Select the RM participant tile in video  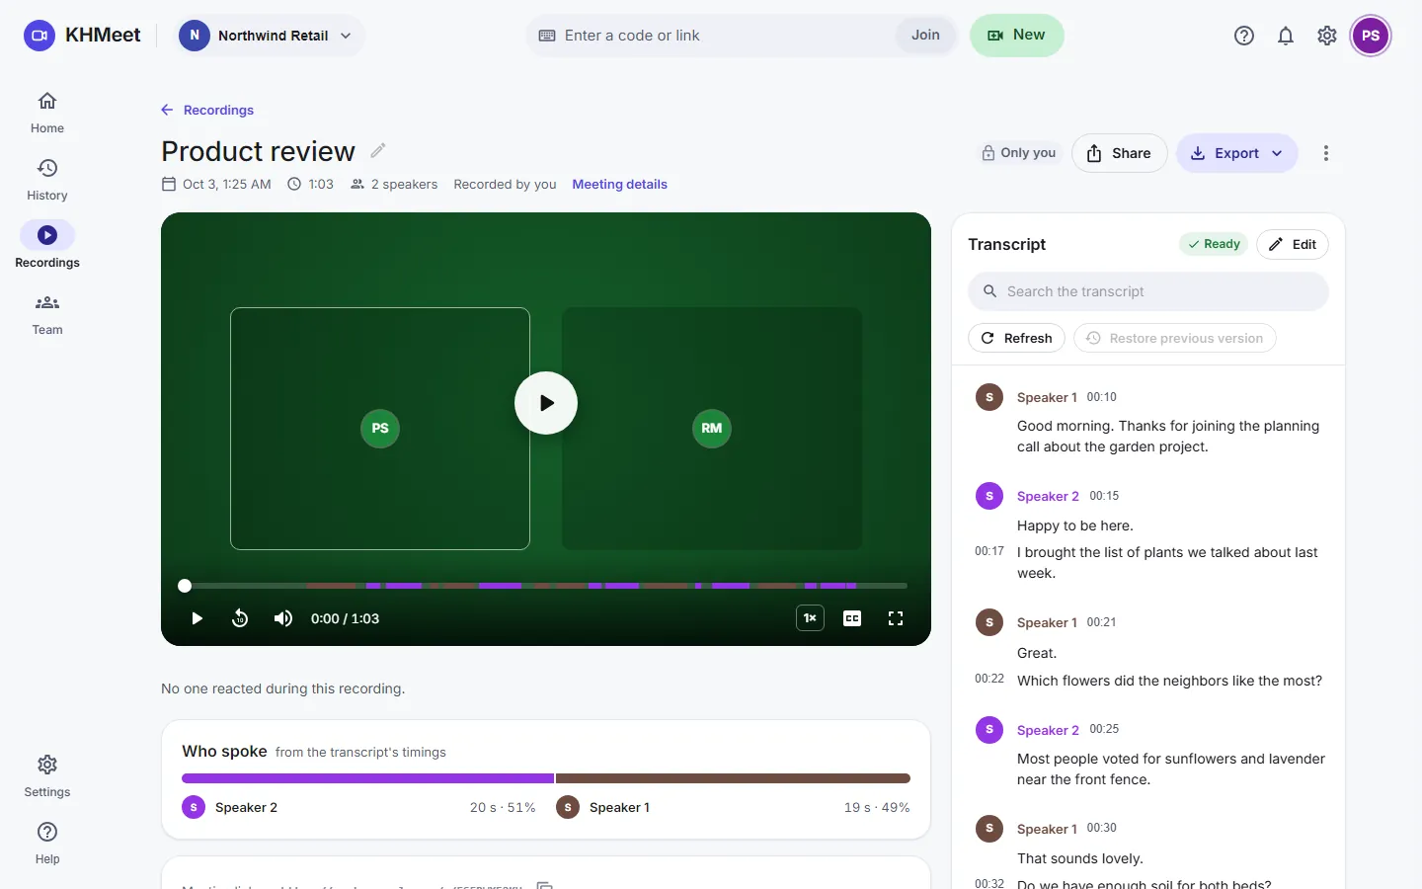pyautogui.click(x=712, y=429)
